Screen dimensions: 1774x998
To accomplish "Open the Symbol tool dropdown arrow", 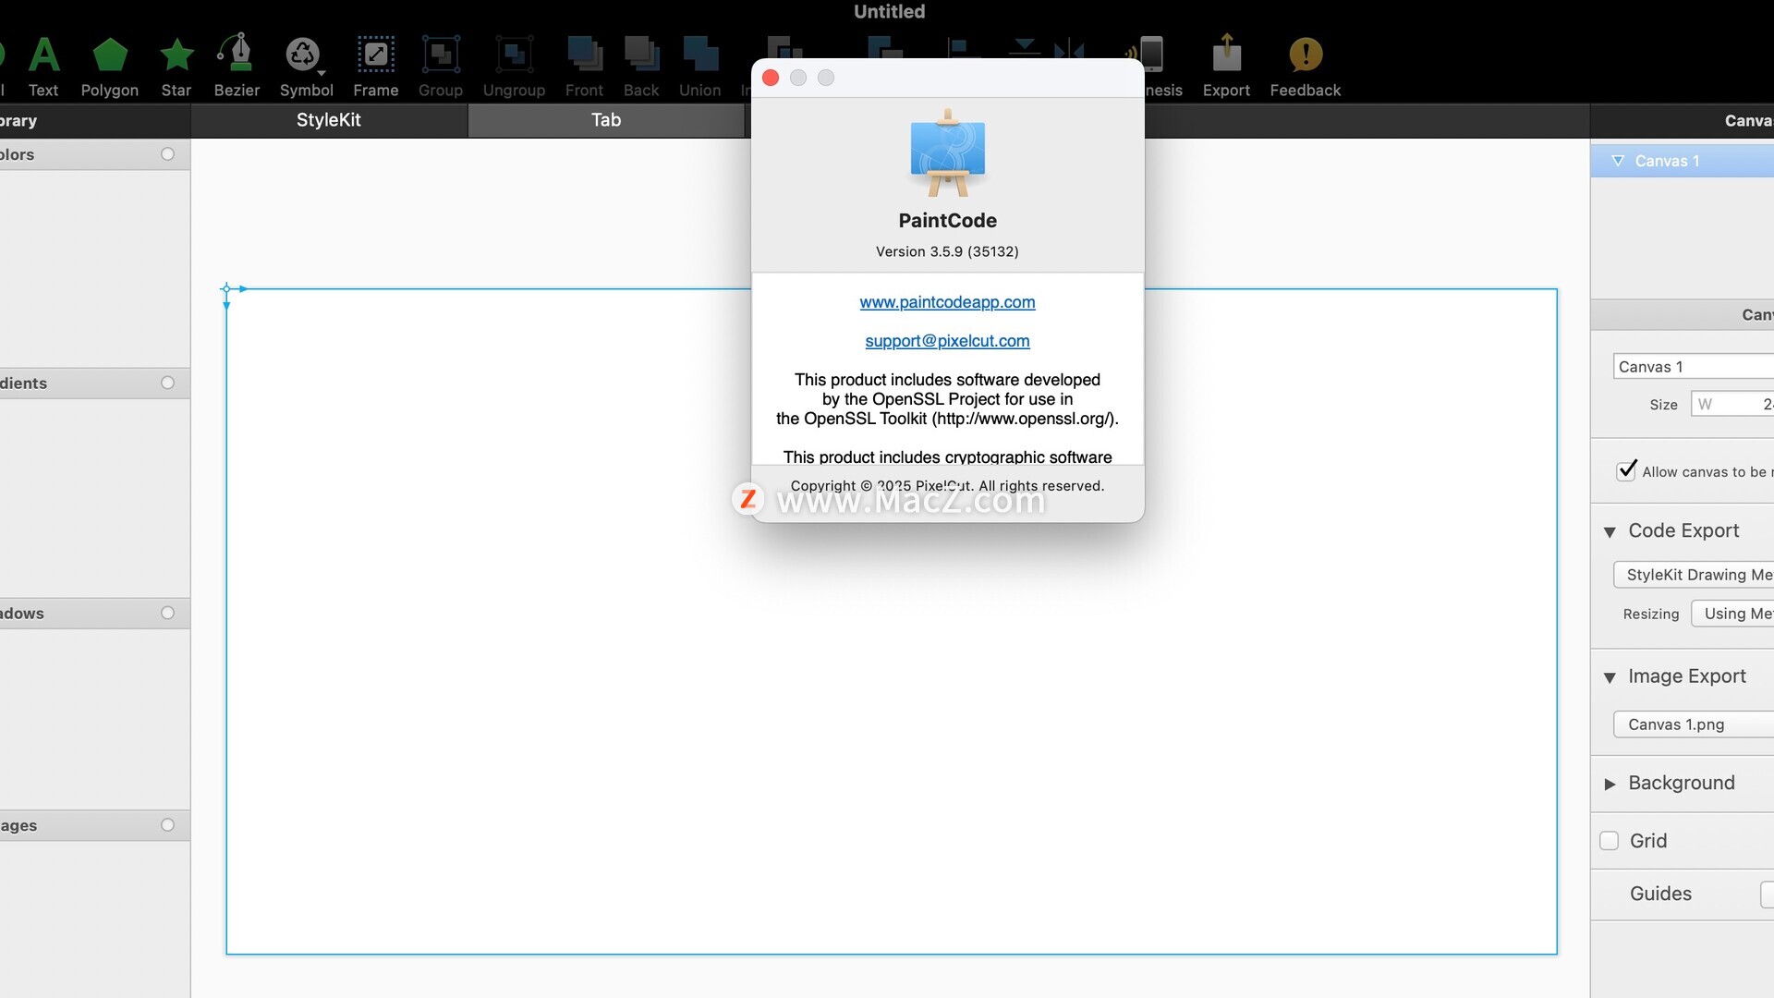I will [x=322, y=72].
